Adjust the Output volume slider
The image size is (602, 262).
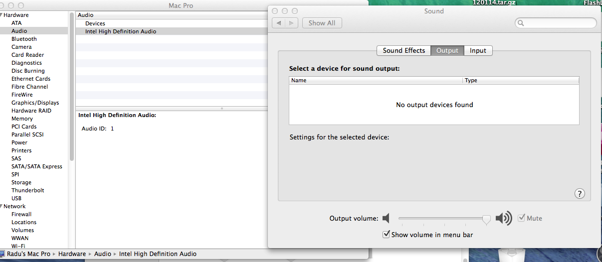[x=486, y=219]
